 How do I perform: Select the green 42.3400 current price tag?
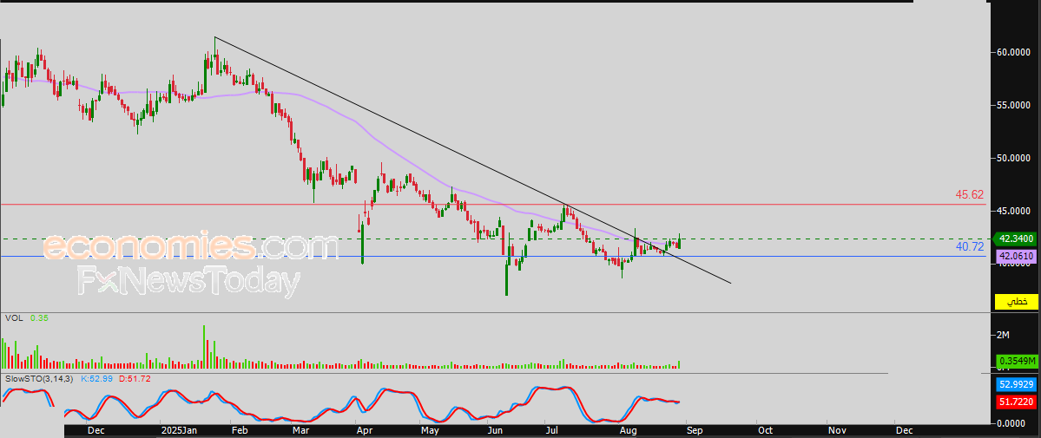point(1015,239)
